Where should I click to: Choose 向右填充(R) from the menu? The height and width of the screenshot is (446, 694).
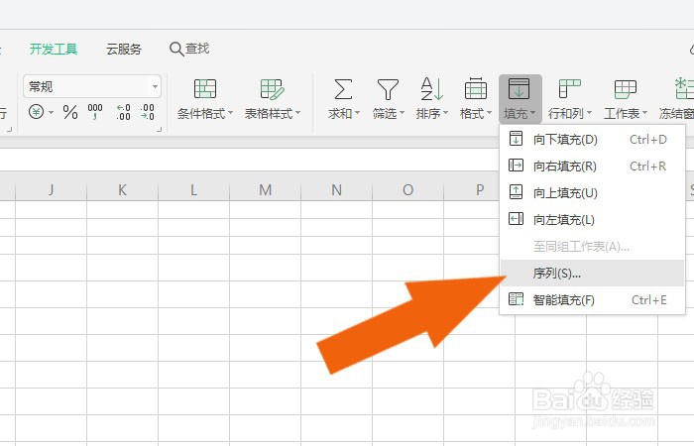click(x=593, y=166)
